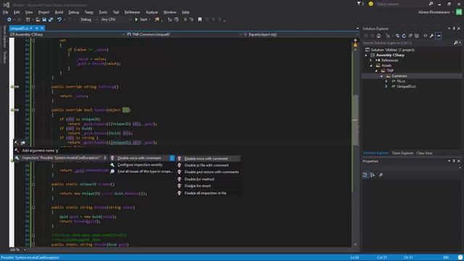This screenshot has width=464, height=261.
Task: Click the Preview Selected Items eye icon
Action: tap(426, 36)
